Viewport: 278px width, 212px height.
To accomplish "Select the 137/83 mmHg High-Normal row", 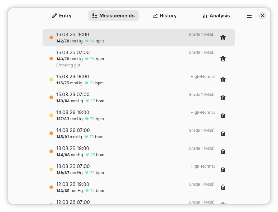I will pos(132,115).
